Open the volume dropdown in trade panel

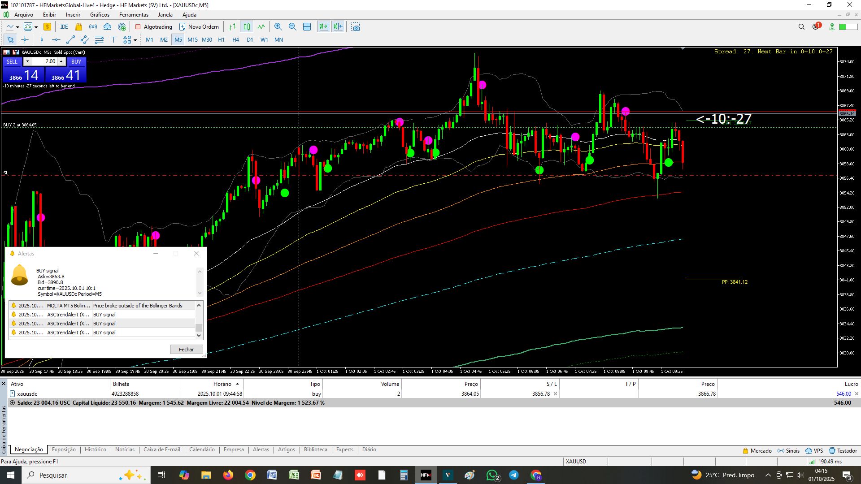point(27,61)
